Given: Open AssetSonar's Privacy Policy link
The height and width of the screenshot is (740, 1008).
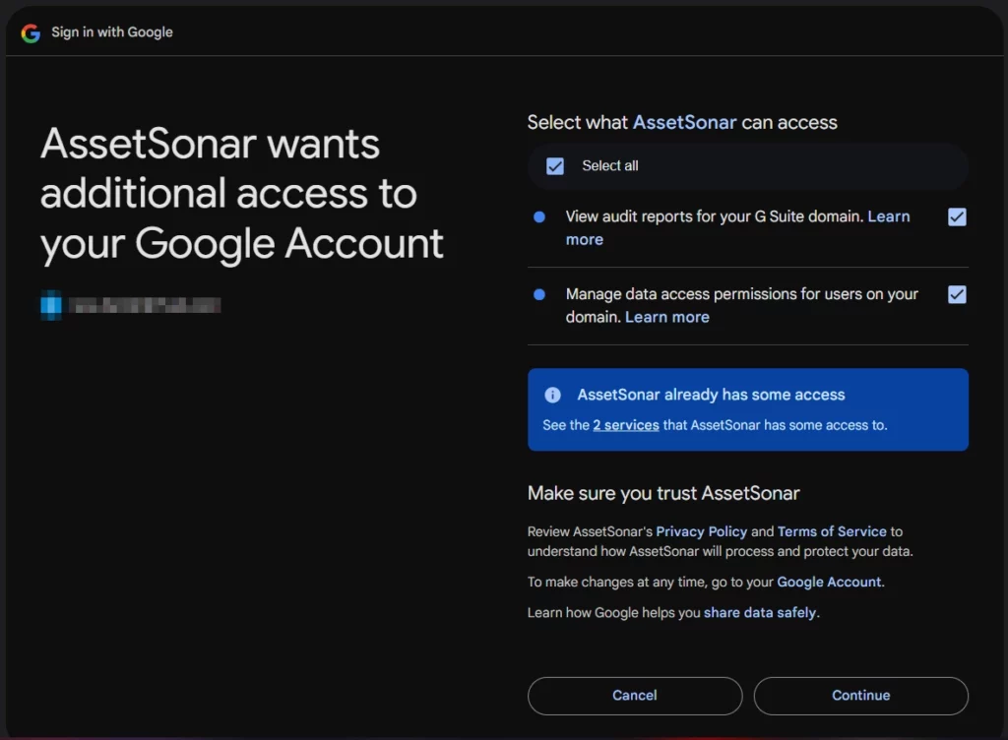Looking at the screenshot, I should coord(701,530).
